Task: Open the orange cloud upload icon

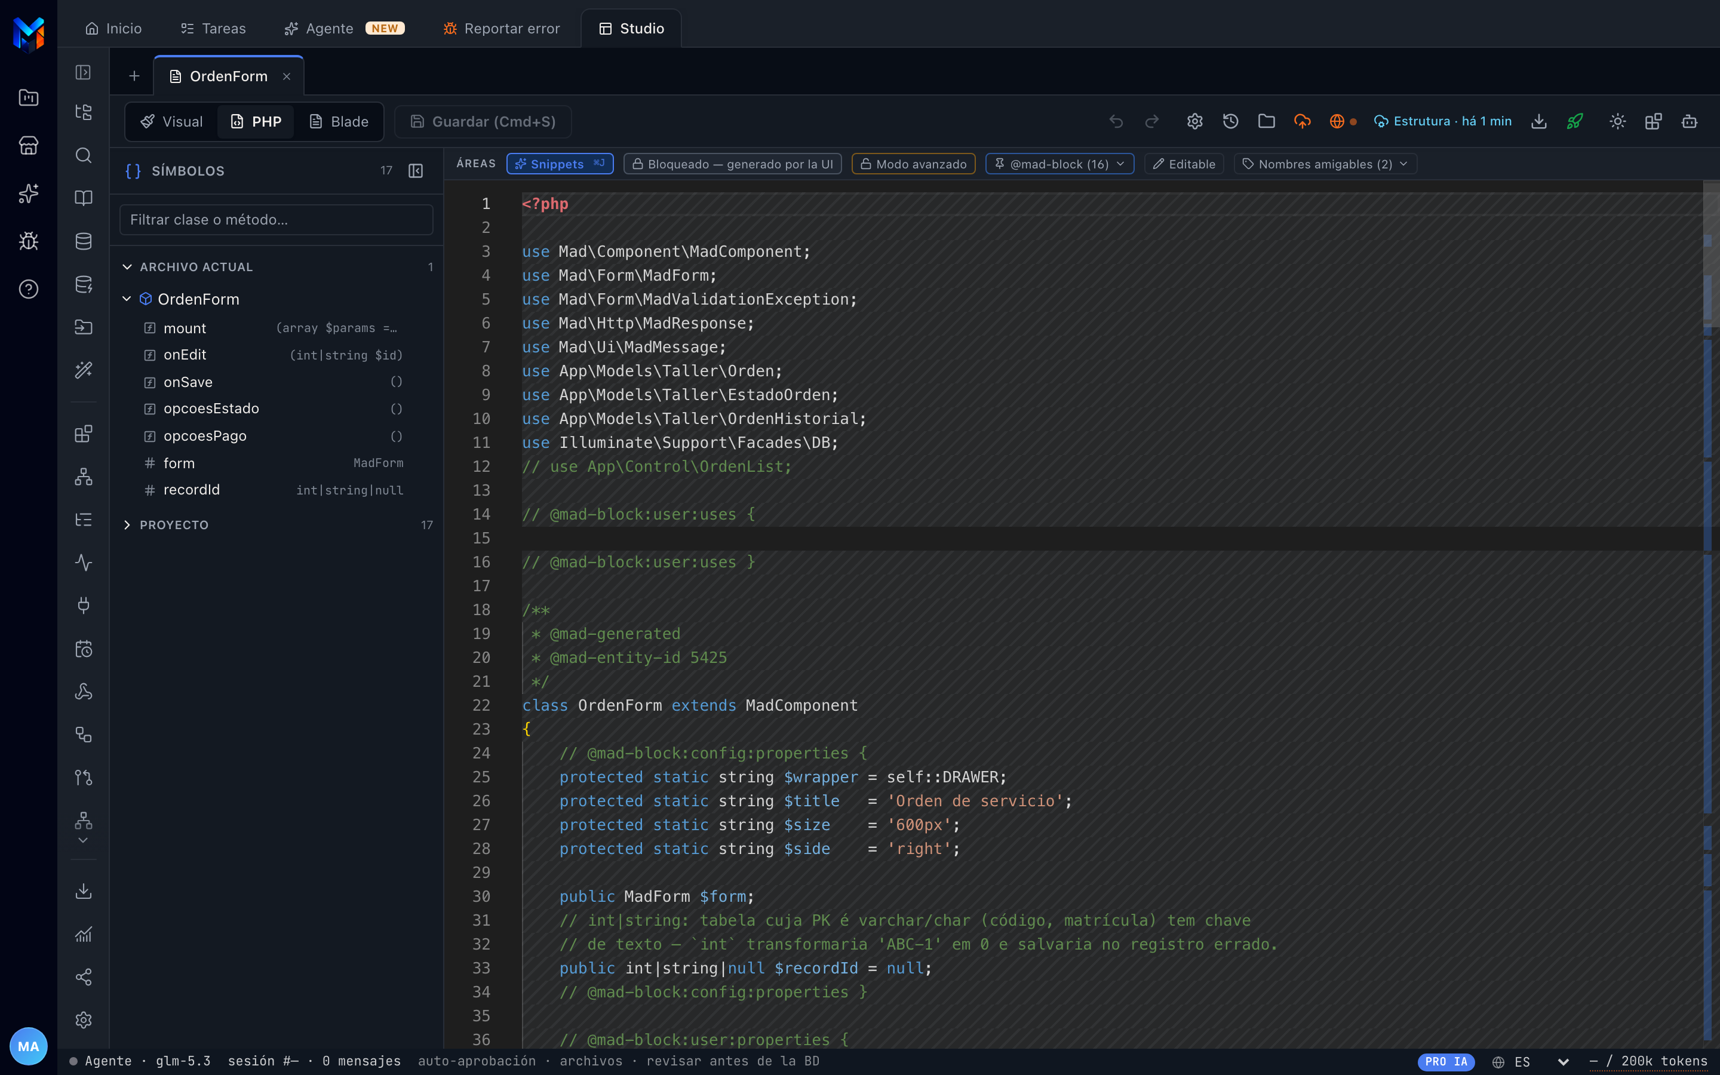Action: 1302,122
